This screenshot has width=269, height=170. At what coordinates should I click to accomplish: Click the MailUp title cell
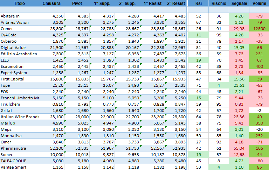[x=19, y=123]
